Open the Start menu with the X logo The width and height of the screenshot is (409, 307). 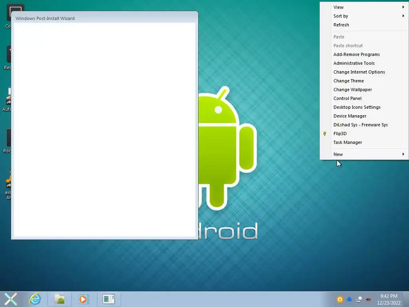click(10, 299)
